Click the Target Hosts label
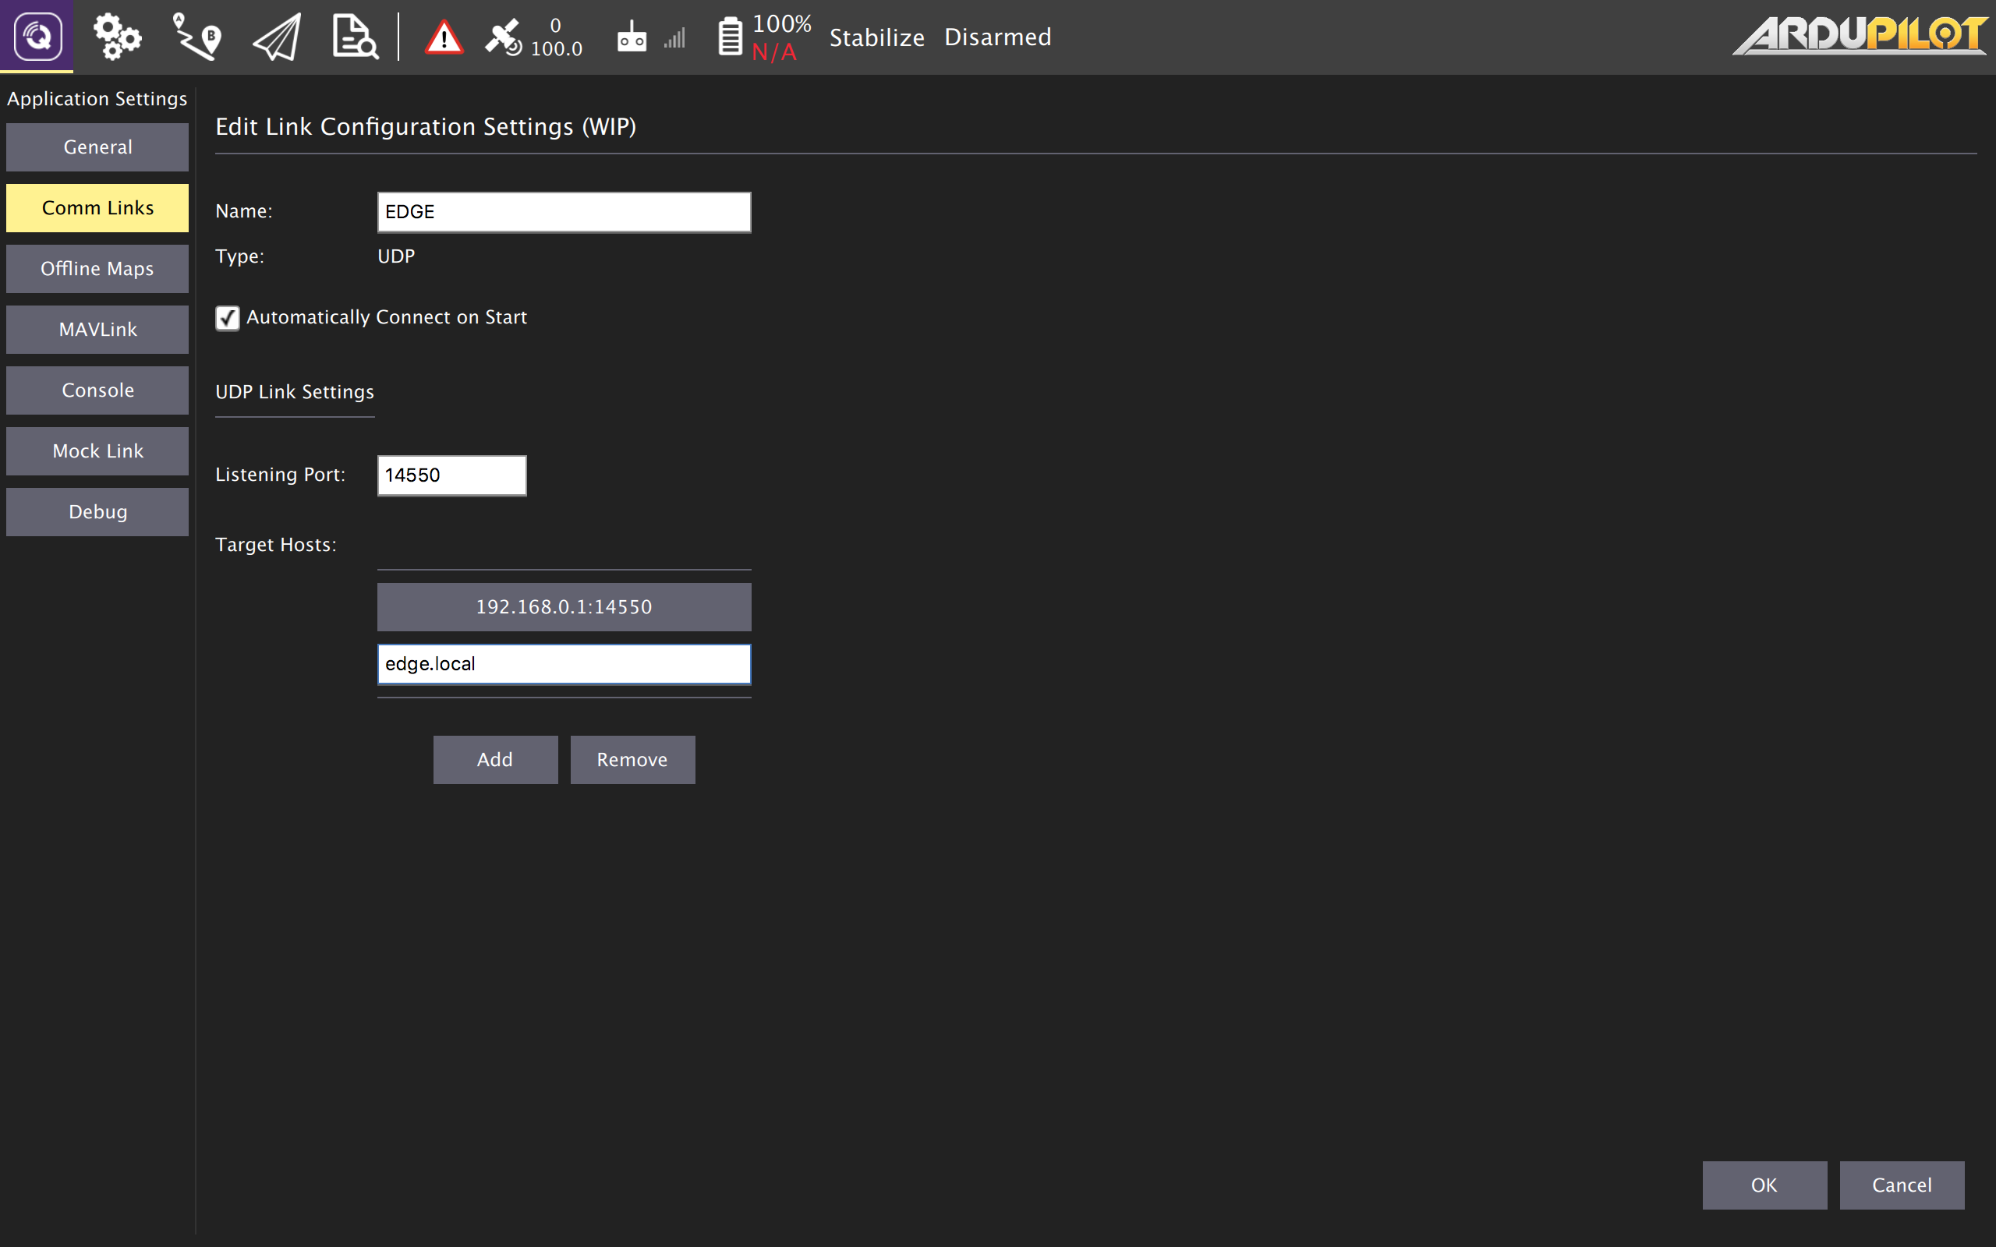This screenshot has width=1996, height=1247. point(275,544)
